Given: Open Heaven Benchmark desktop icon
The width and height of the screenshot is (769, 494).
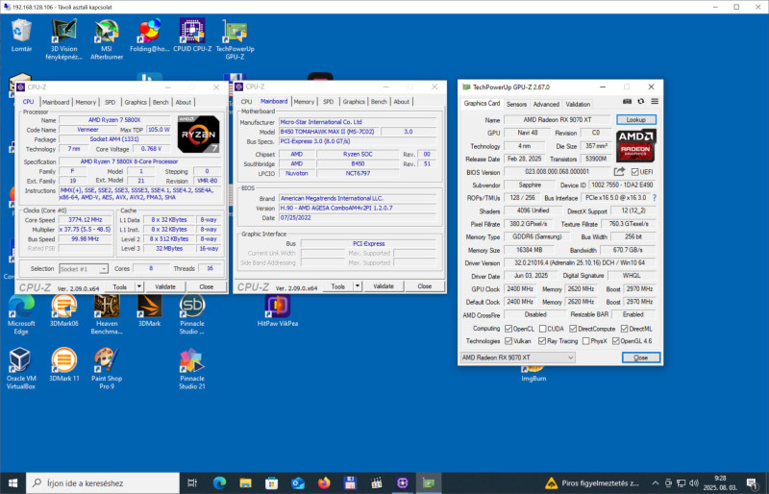Looking at the screenshot, I should tap(107, 314).
